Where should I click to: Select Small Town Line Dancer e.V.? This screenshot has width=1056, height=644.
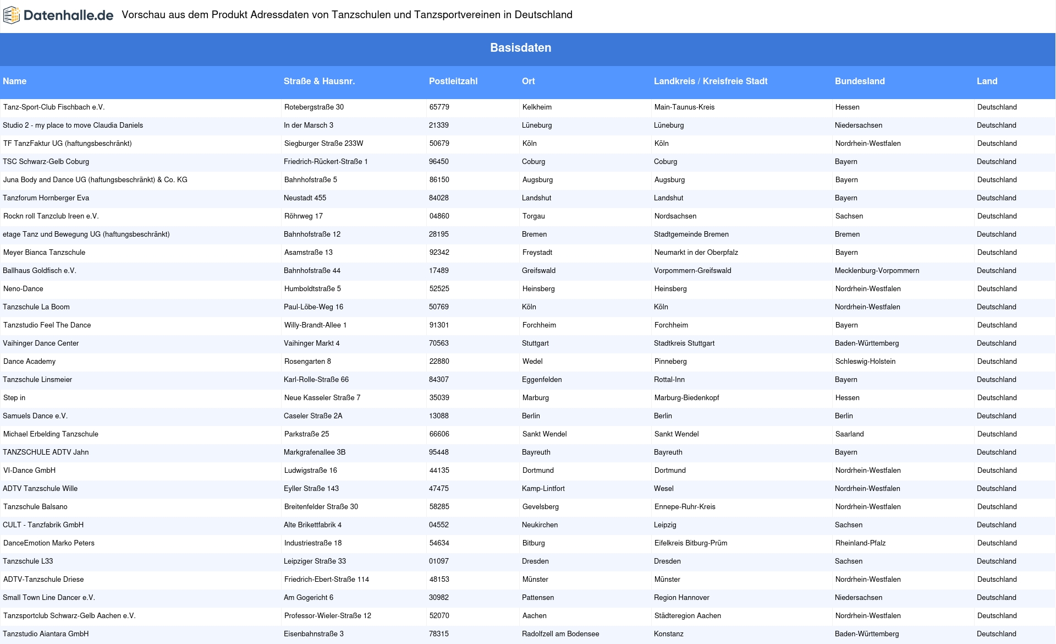pyautogui.click(x=49, y=597)
